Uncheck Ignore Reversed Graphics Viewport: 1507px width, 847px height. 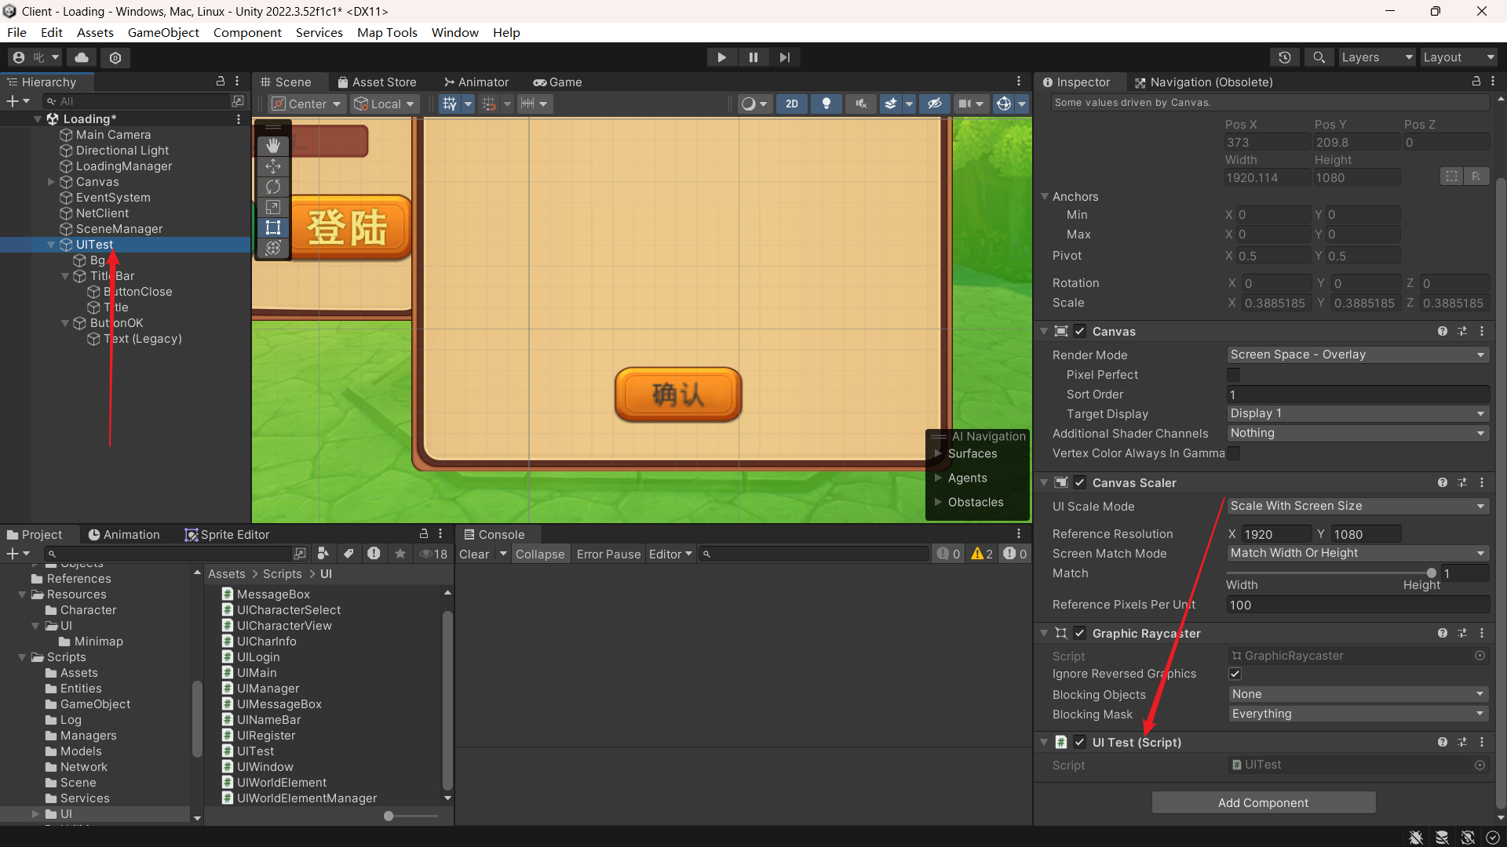[1235, 674]
